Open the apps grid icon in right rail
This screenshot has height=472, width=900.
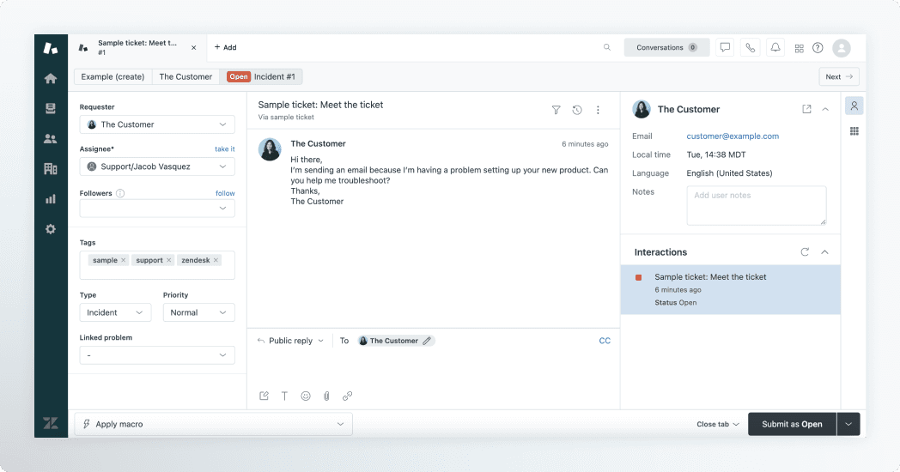tap(854, 131)
